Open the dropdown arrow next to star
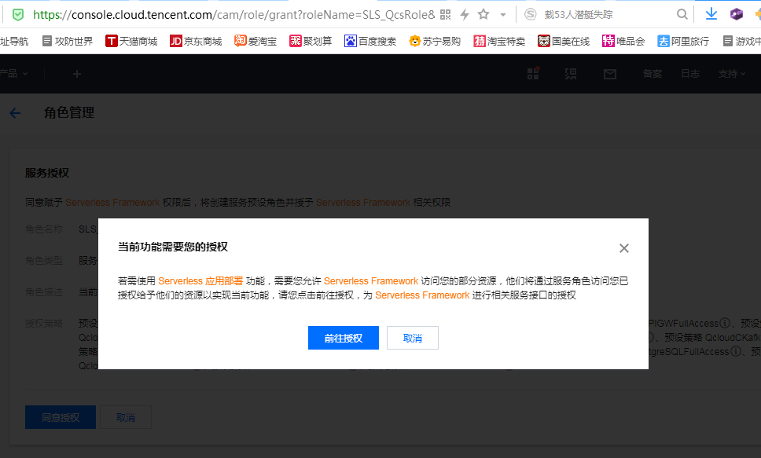Image resolution: width=761 pixels, height=458 pixels. 503,15
